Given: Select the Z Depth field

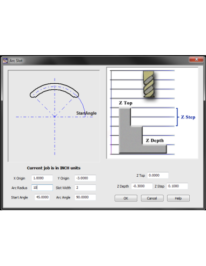Looking at the screenshot, I should tap(142, 186).
